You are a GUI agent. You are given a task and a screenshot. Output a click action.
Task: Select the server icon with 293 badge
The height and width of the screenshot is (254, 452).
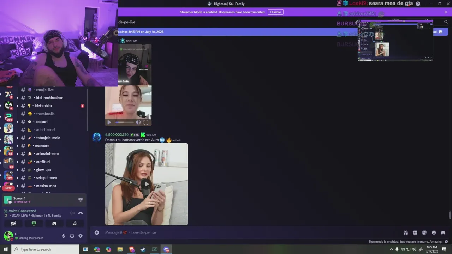[8, 116]
